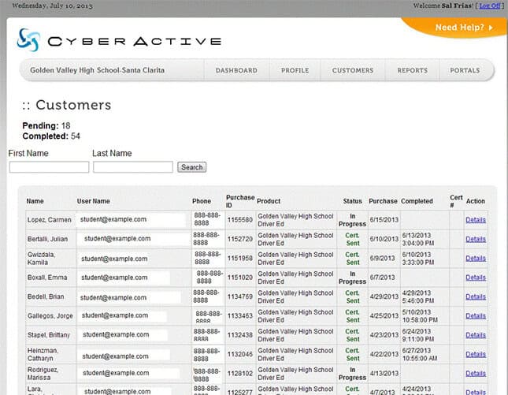Image resolution: width=508 pixels, height=395 pixels.
Task: Select the name Lopez, Carmen
Action: click(x=50, y=220)
